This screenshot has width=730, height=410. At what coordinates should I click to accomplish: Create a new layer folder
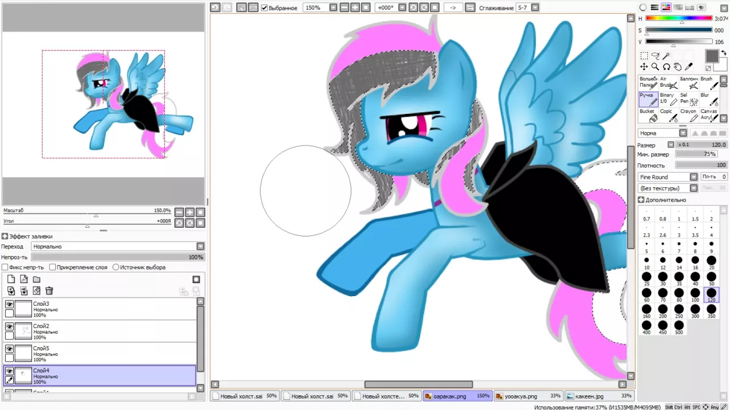tap(36, 279)
